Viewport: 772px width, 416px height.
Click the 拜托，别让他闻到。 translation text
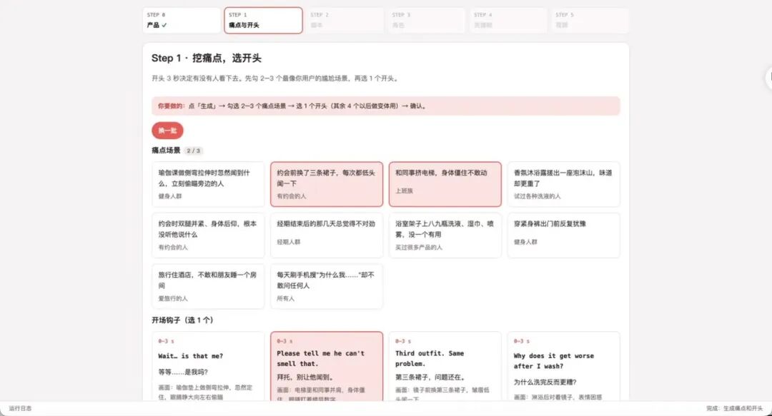305,377
